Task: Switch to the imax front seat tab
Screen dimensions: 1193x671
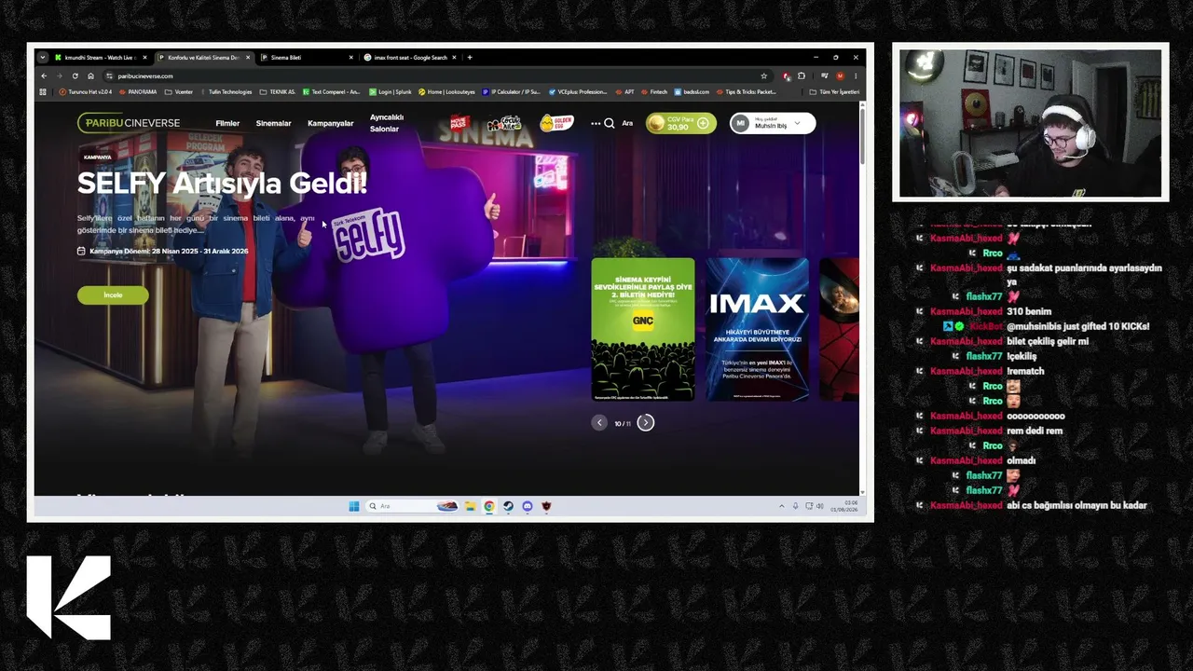Action: [x=408, y=57]
